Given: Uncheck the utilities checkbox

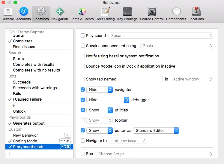Looking at the screenshot, I should 83,110.
